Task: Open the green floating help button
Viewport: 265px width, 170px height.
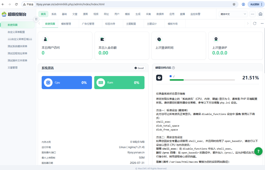Action: click(259, 151)
